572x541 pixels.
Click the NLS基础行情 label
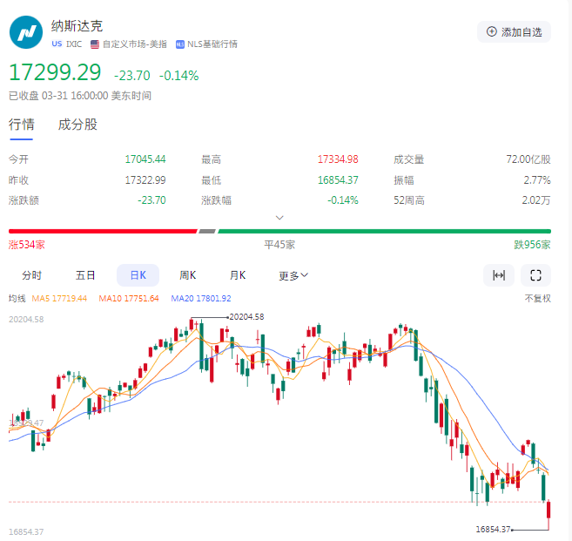point(212,44)
